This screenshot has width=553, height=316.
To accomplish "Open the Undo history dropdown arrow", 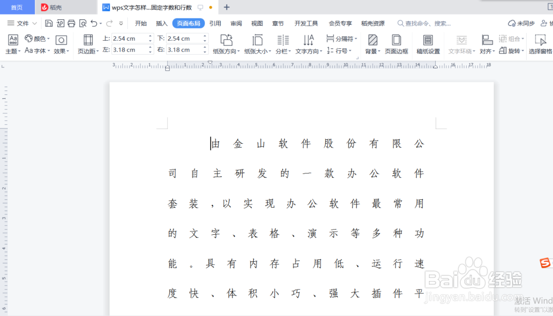I will coord(101,24).
